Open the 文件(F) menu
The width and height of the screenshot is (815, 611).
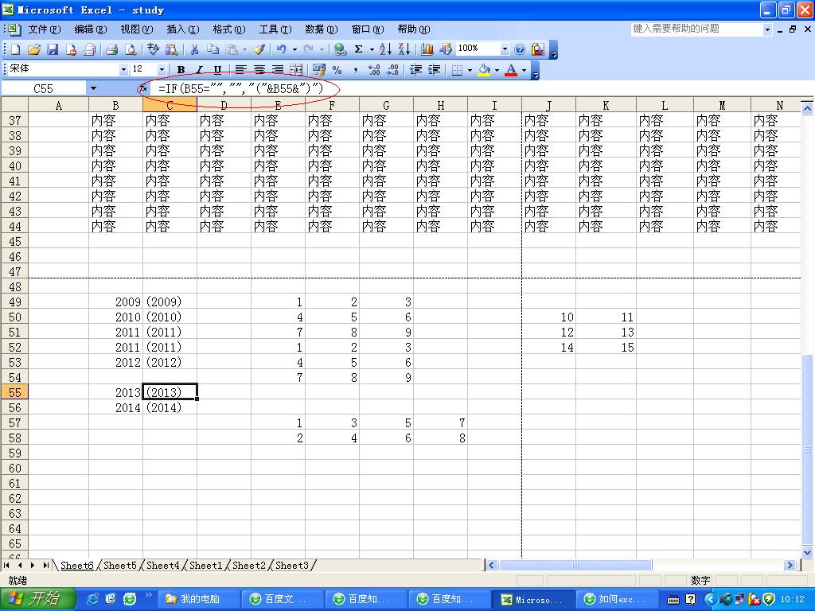(45, 29)
